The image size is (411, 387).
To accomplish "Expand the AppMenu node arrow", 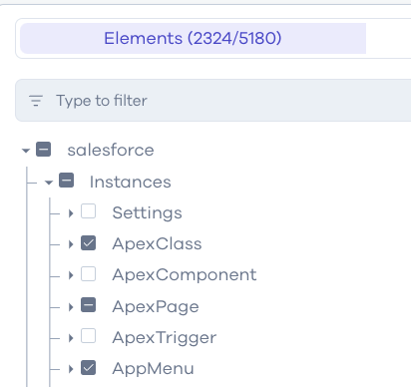I will tap(71, 369).
